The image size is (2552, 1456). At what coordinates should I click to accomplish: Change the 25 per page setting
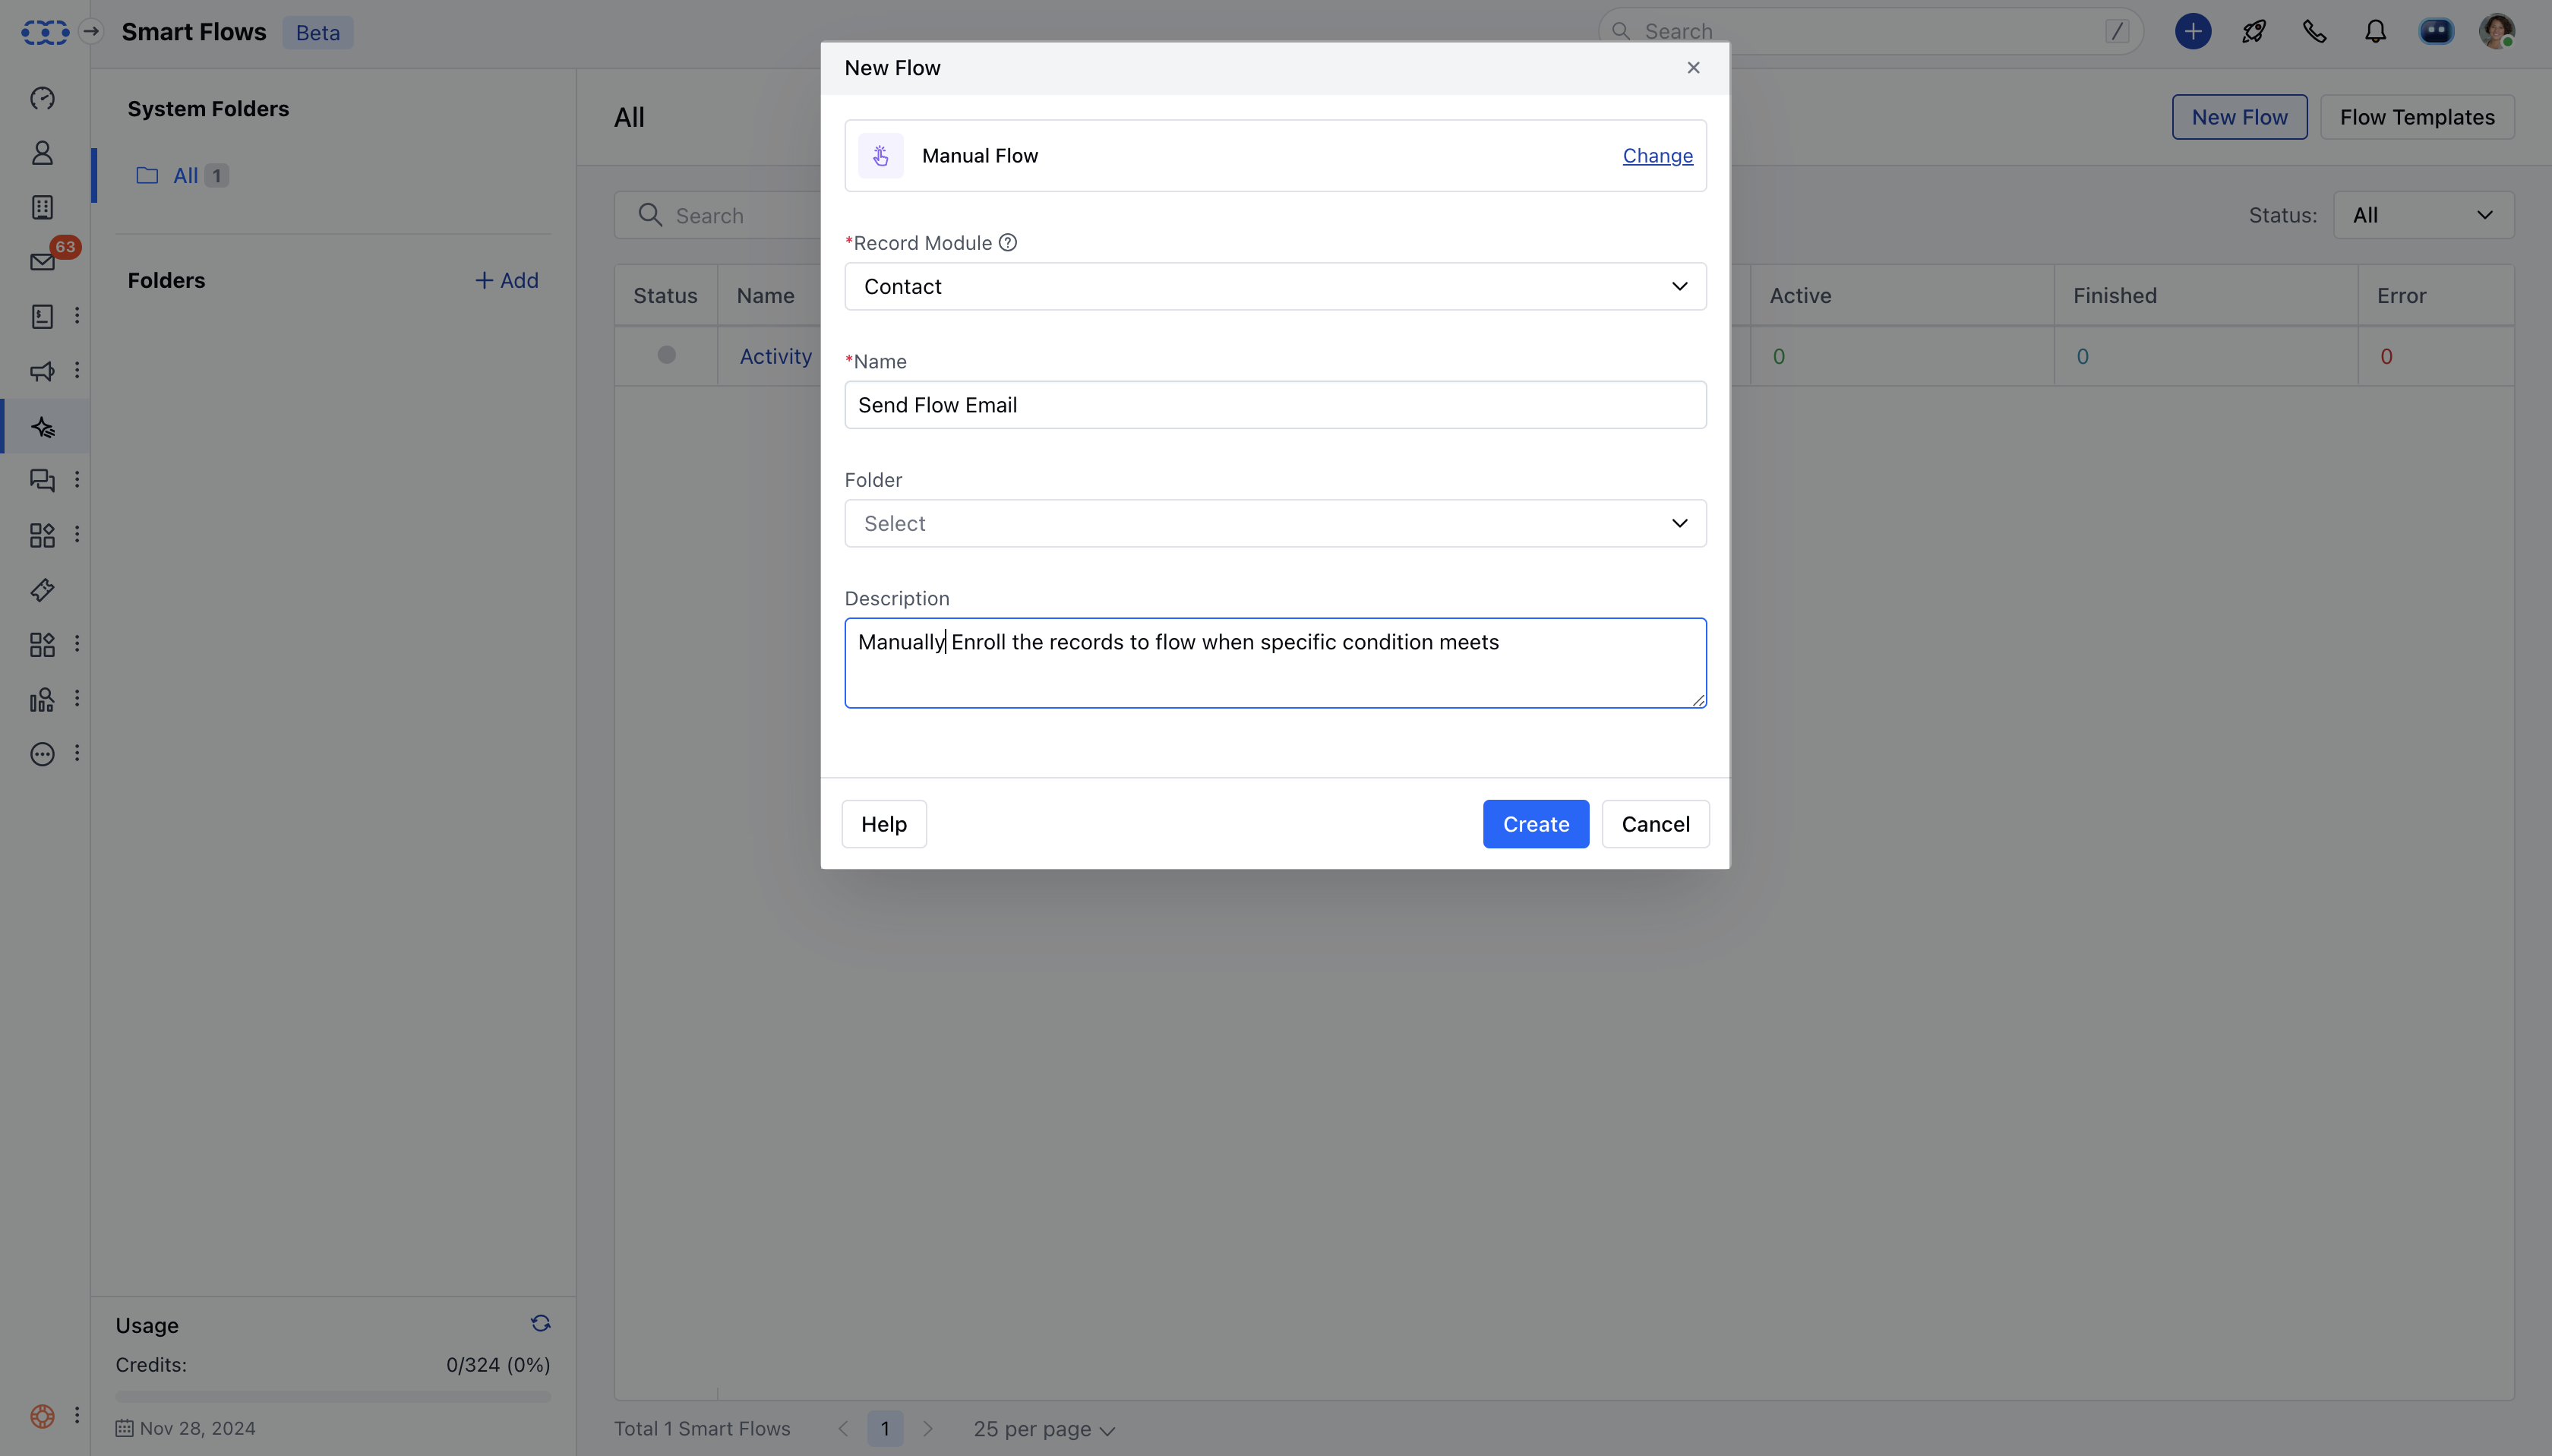tap(1044, 1430)
